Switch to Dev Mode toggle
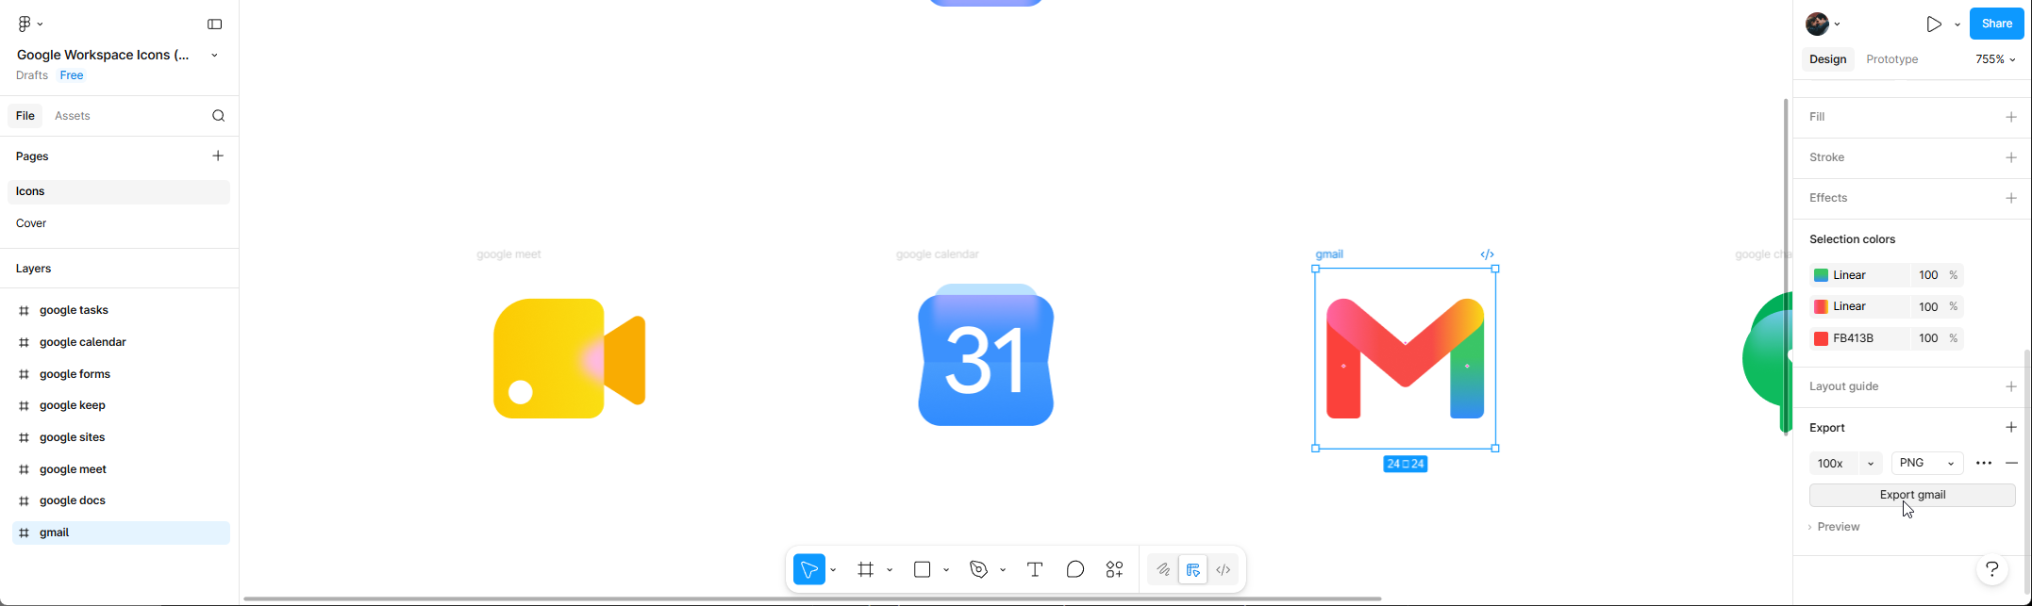 (x=1224, y=569)
